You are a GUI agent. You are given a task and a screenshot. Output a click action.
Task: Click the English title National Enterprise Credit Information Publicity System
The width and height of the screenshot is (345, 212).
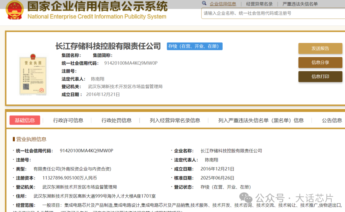[x=97, y=17]
